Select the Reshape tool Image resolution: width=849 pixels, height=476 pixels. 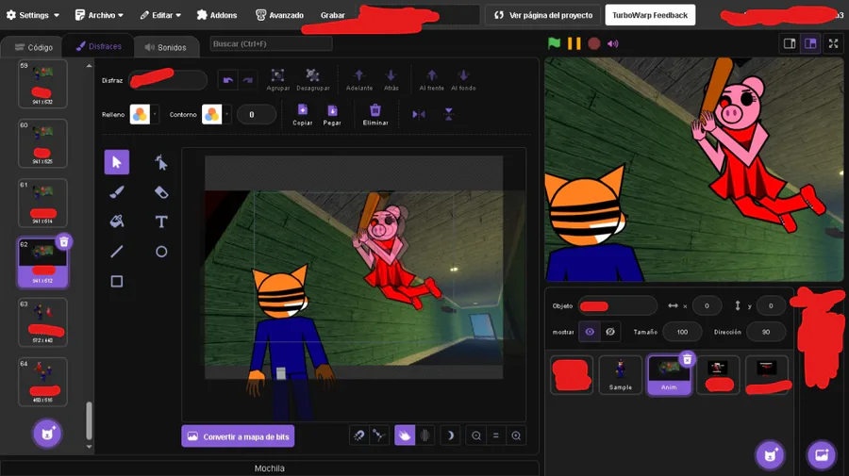coord(161,162)
